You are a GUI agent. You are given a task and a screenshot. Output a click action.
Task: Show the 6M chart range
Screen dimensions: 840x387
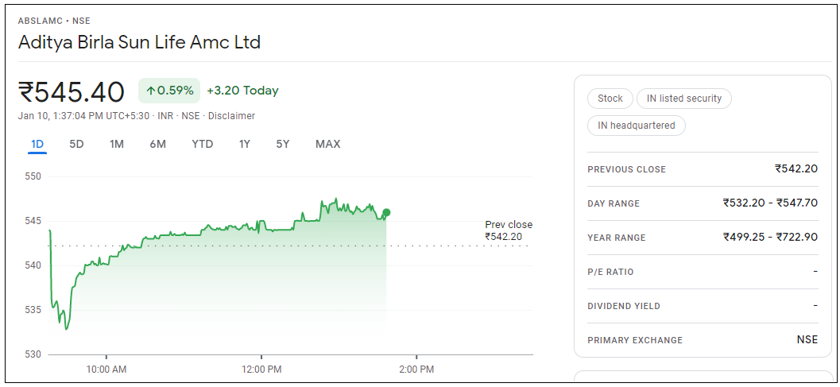157,144
